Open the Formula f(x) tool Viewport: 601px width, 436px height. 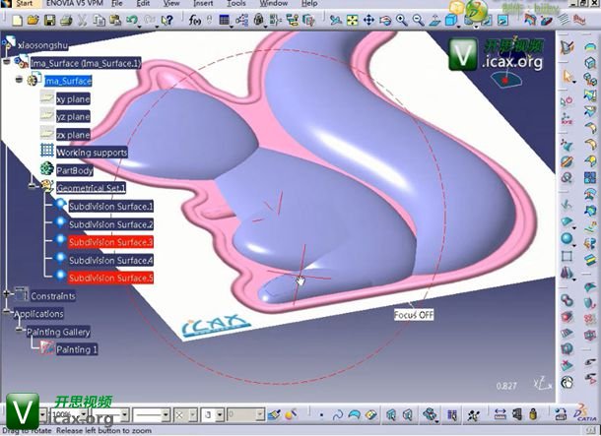click(195, 20)
